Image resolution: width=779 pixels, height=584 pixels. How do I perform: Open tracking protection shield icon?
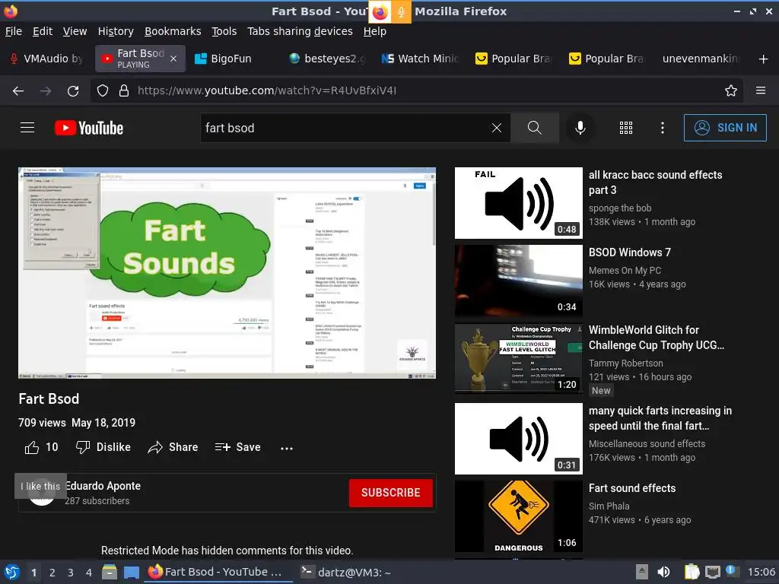103,91
